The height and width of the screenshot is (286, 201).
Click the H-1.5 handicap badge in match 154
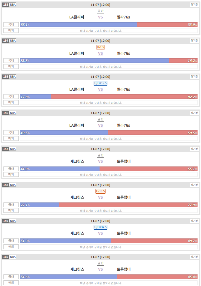(x=100, y=47)
